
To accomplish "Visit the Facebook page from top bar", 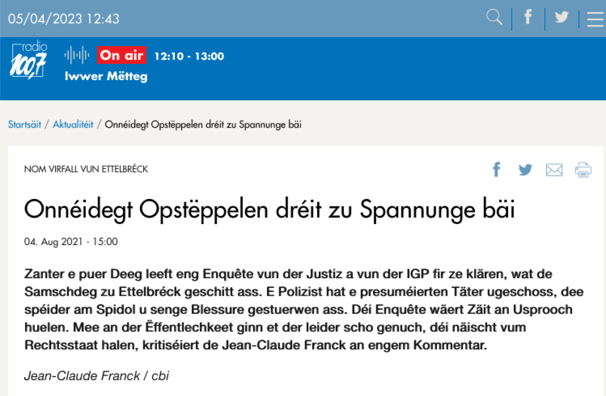I will point(528,18).
